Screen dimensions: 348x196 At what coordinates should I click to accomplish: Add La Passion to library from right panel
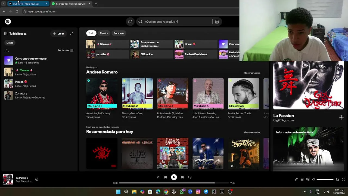341,118
